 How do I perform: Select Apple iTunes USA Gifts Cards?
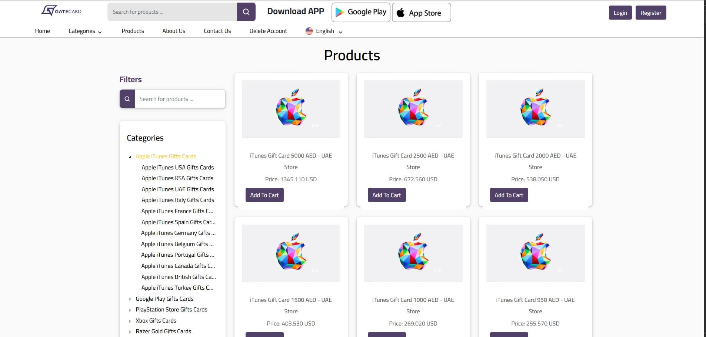tap(178, 168)
